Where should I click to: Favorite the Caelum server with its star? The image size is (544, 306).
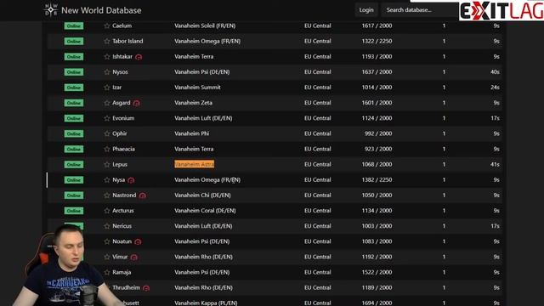tap(107, 25)
